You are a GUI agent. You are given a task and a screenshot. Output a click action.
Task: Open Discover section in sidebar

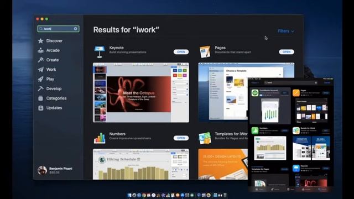(50, 41)
